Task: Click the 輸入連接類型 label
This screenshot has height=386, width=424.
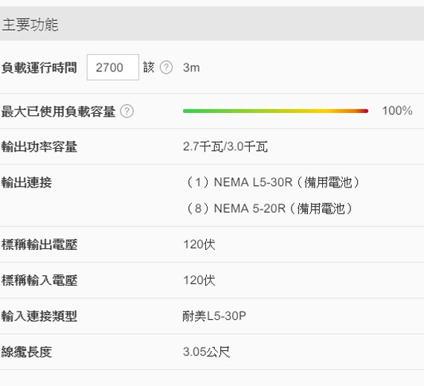Action: [39, 316]
